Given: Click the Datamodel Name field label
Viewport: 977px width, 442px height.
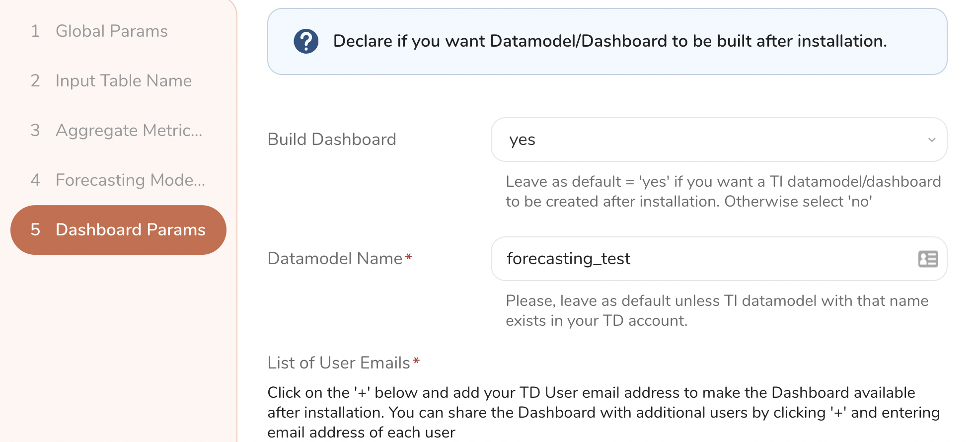Looking at the screenshot, I should pos(335,259).
